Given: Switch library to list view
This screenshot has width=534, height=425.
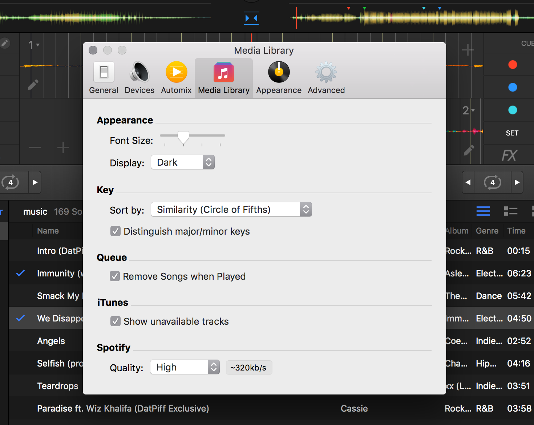Looking at the screenshot, I should click(x=483, y=211).
